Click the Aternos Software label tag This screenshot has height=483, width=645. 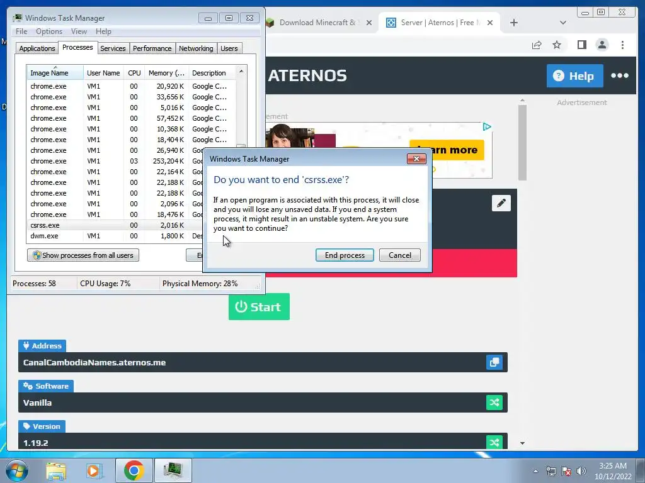click(45, 386)
